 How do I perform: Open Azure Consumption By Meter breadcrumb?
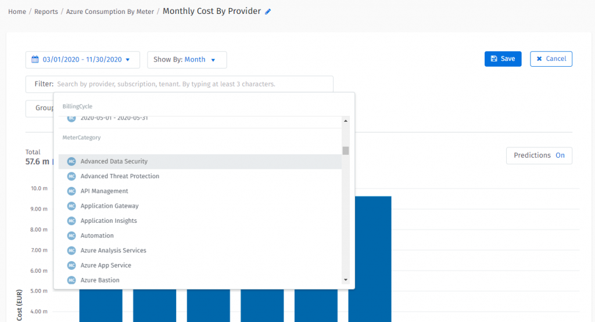[110, 12]
